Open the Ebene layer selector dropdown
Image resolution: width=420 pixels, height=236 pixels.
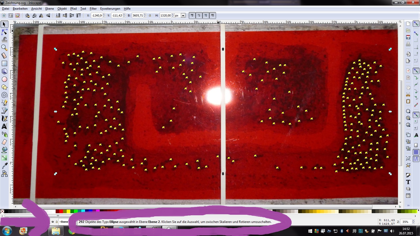click(x=64, y=222)
